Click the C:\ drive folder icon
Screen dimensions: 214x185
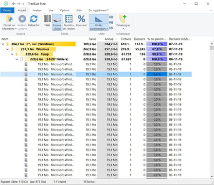point(7,44)
